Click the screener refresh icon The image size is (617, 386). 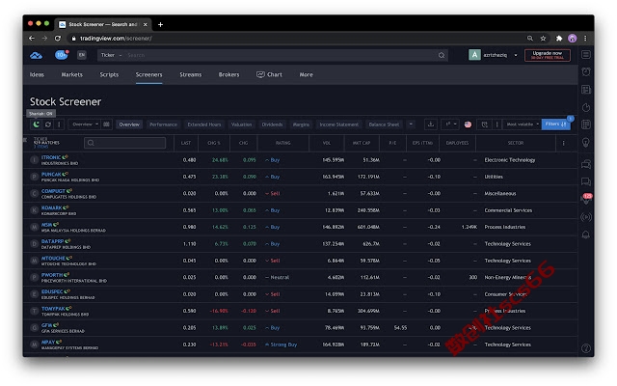click(48, 124)
